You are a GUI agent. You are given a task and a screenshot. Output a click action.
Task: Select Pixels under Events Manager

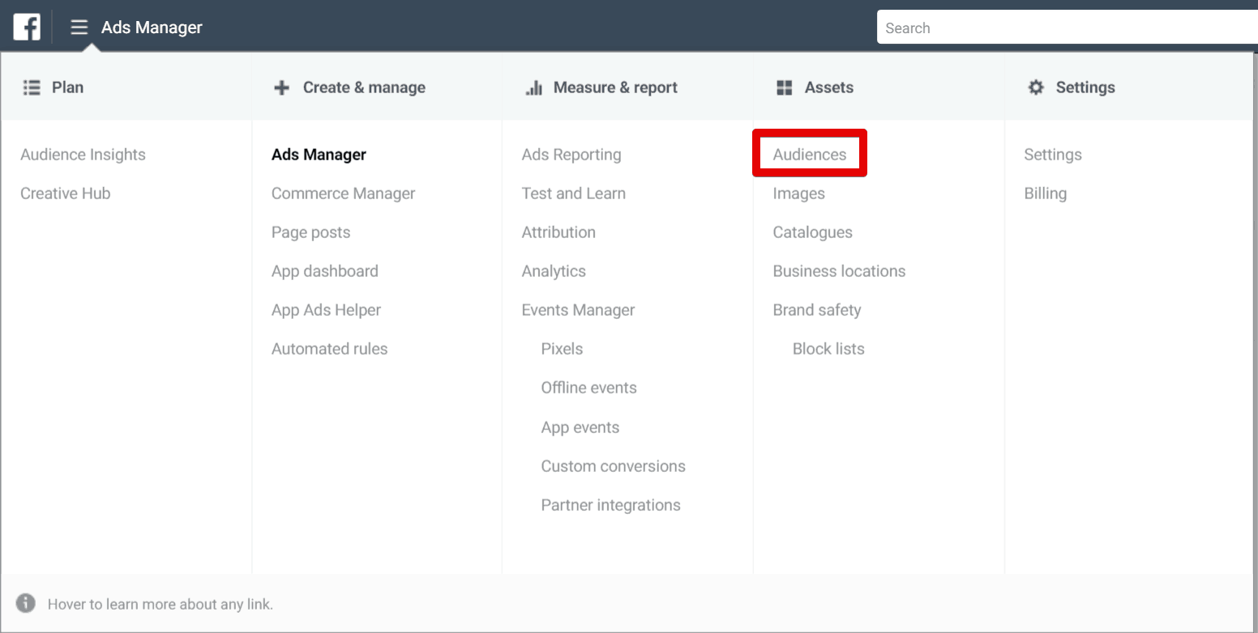click(x=562, y=349)
